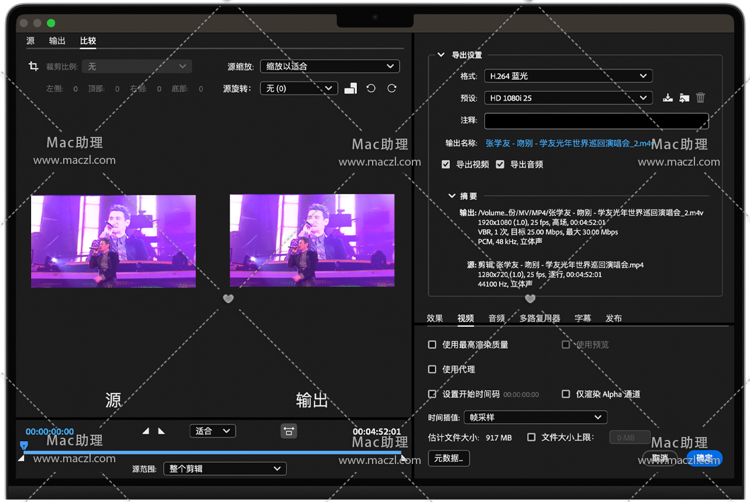Switch to the 源 tab
Image resolution: width=750 pixels, height=502 pixels.
(30, 41)
